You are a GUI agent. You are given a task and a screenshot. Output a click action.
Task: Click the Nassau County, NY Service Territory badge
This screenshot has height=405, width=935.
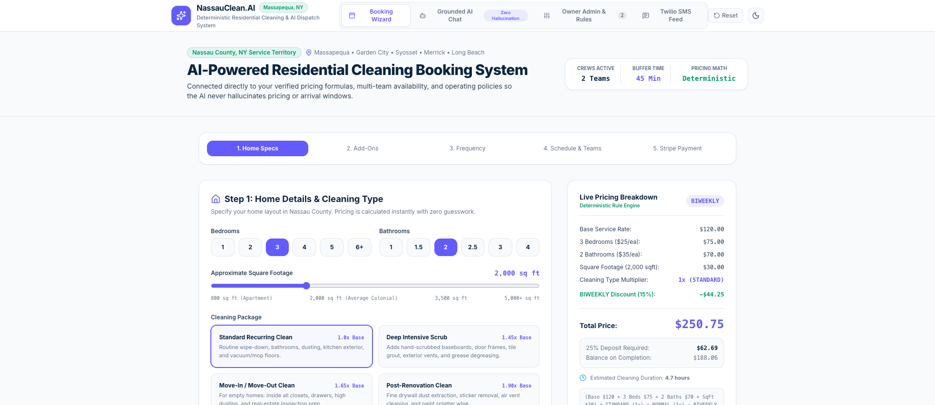tap(244, 53)
